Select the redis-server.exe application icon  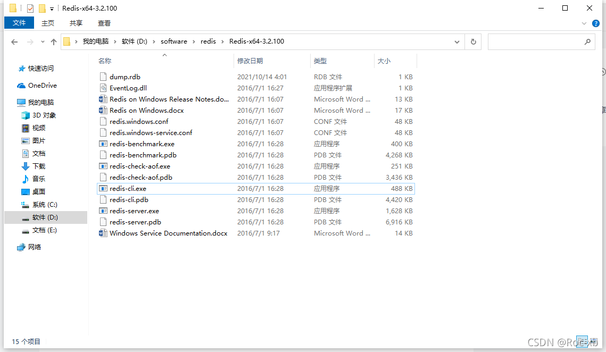point(103,211)
